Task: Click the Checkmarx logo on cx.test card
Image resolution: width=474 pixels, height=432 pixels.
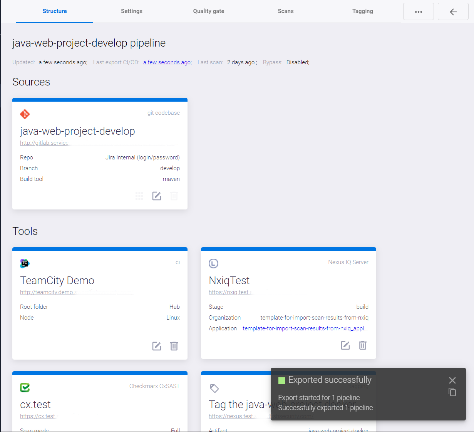Action: point(25,387)
